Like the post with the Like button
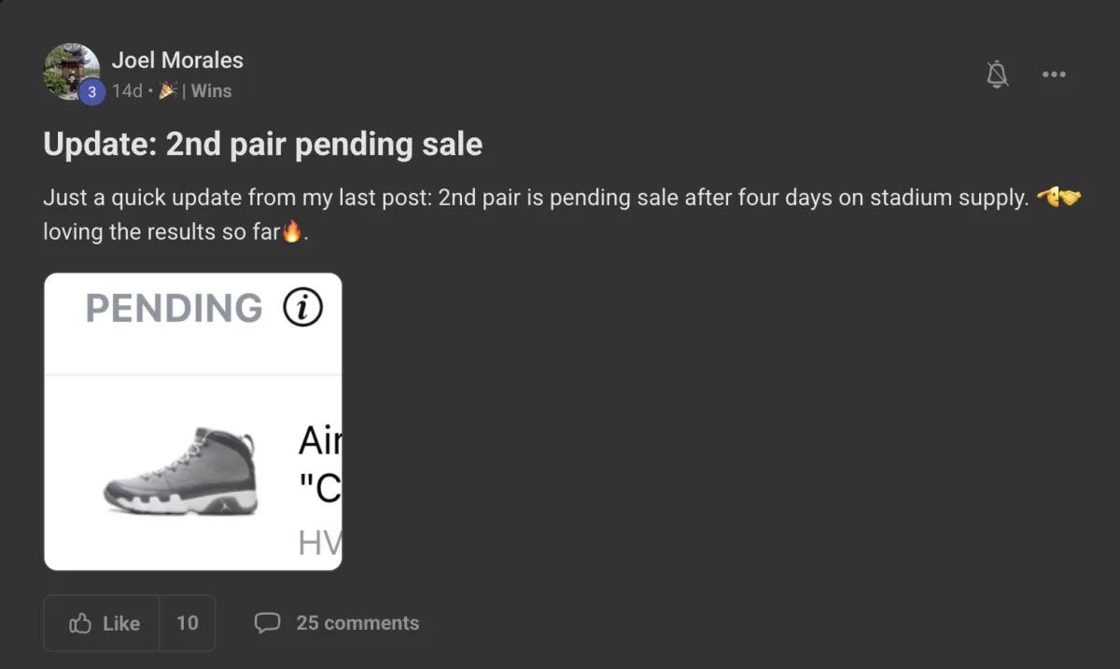The image size is (1120, 669). point(102,623)
